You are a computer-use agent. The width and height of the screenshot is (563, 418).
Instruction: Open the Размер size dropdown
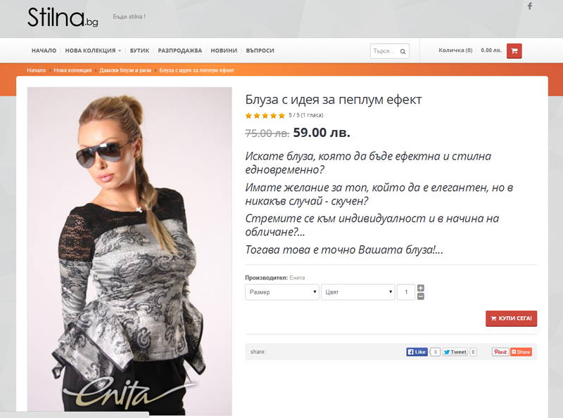pyautogui.click(x=282, y=292)
